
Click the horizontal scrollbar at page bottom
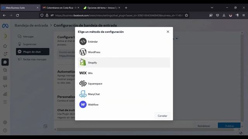click(145, 129)
